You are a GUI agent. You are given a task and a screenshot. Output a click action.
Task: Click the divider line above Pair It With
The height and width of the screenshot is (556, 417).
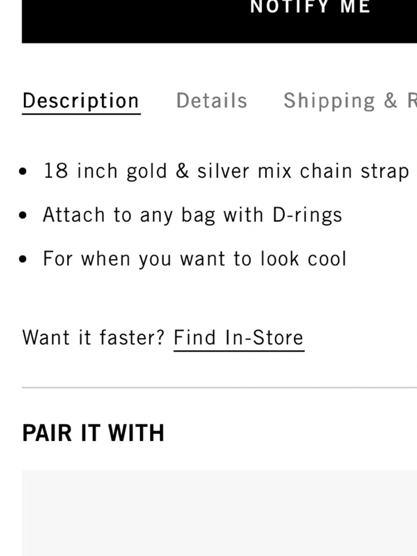(x=219, y=387)
